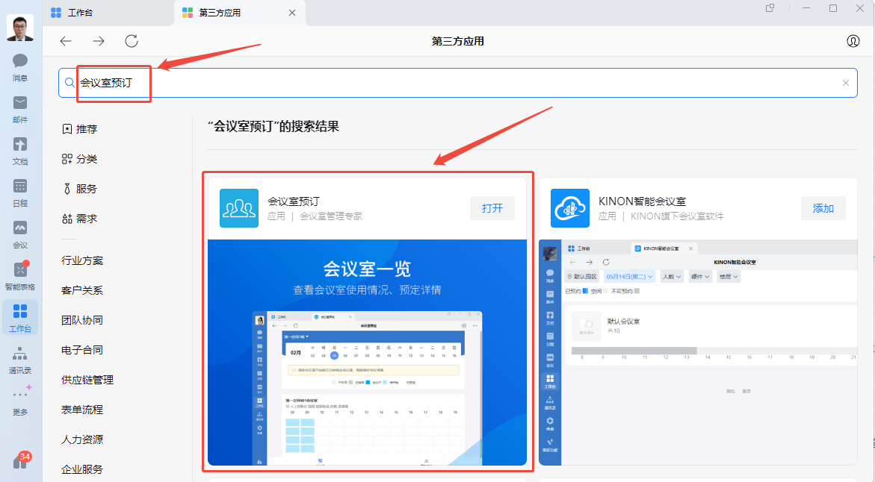875x482 pixels.
Task: Open the 消息 messages icon in sidebar
Action: tap(20, 67)
